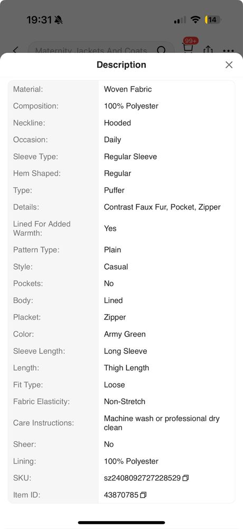
Task: Tap the Description title
Action: [x=121, y=65]
